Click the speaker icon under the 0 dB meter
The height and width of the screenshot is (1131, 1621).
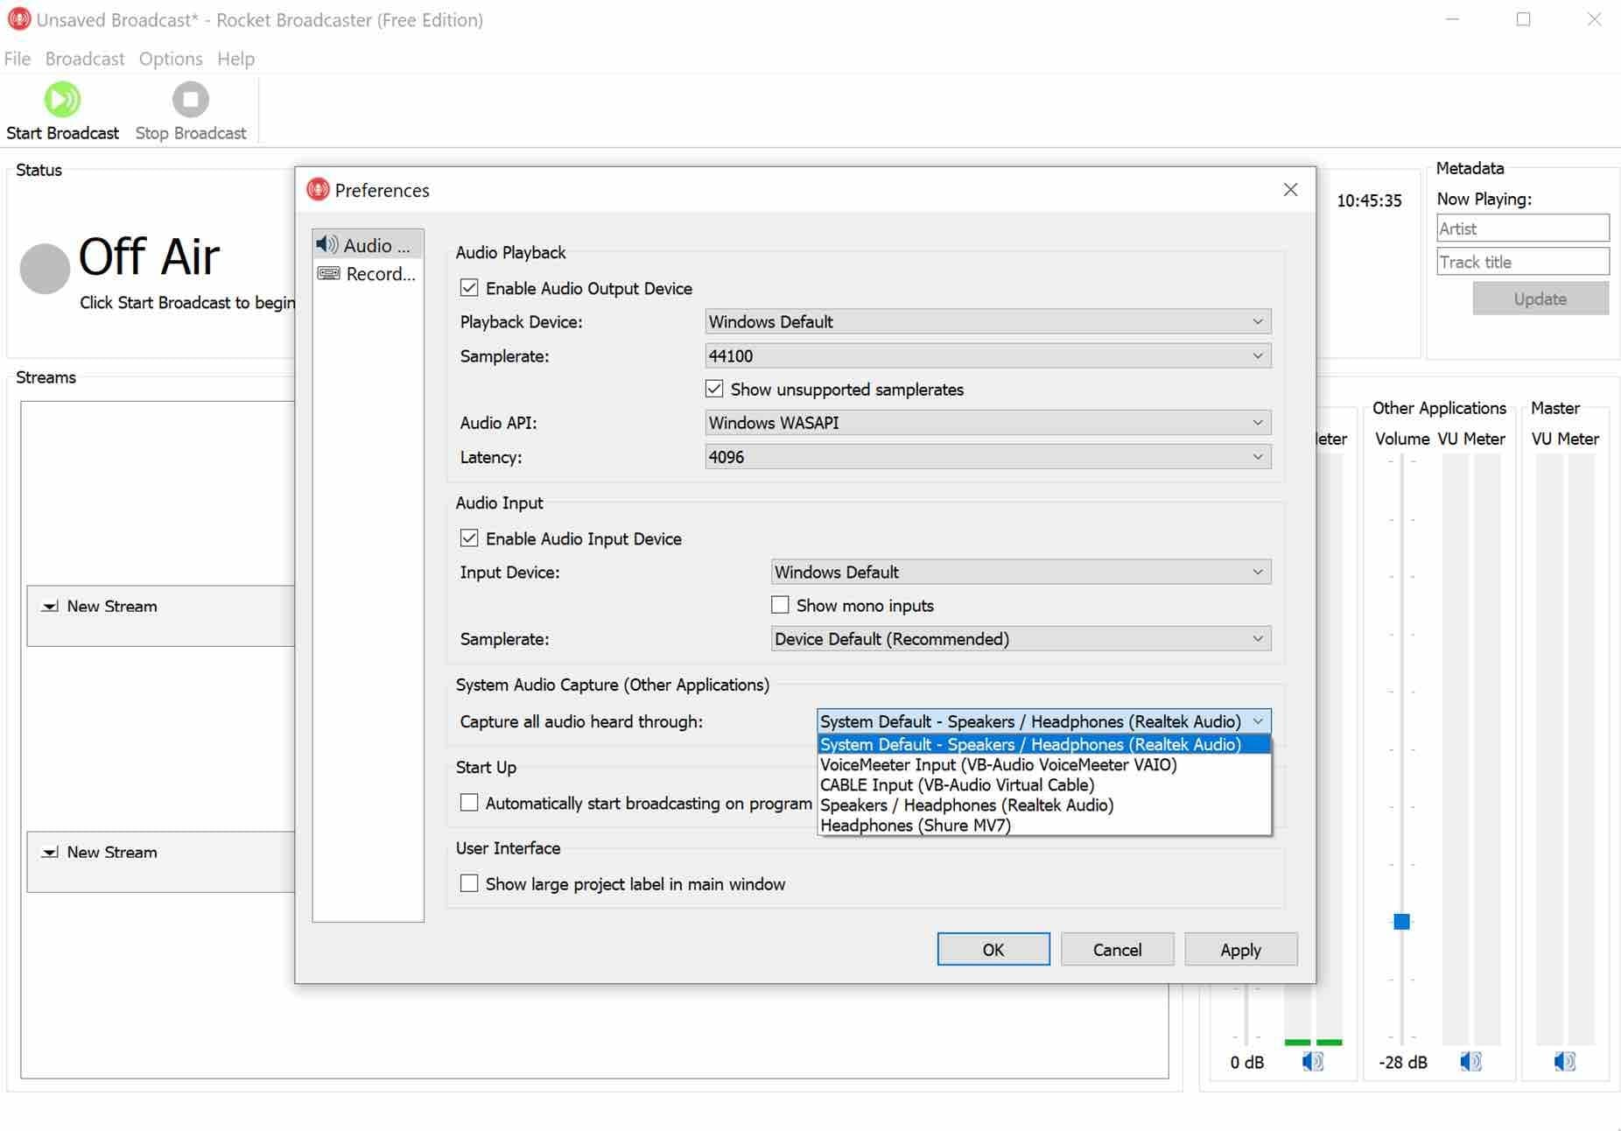coord(1311,1062)
